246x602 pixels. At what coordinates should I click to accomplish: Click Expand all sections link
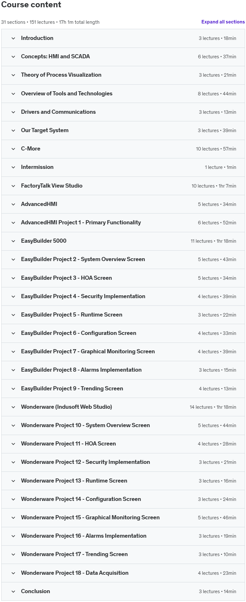tap(223, 22)
